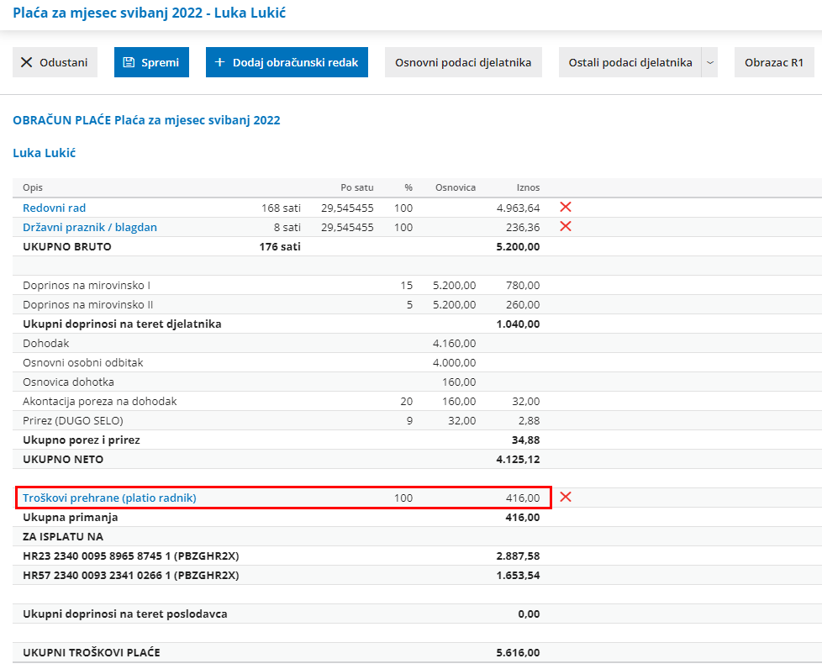This screenshot has width=822, height=669.
Task: Delete the Redovni rad row
Action: coord(566,207)
